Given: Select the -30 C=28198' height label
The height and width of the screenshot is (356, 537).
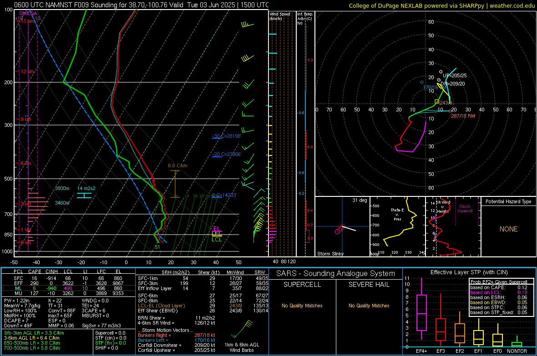Looking at the screenshot, I should (227, 136).
